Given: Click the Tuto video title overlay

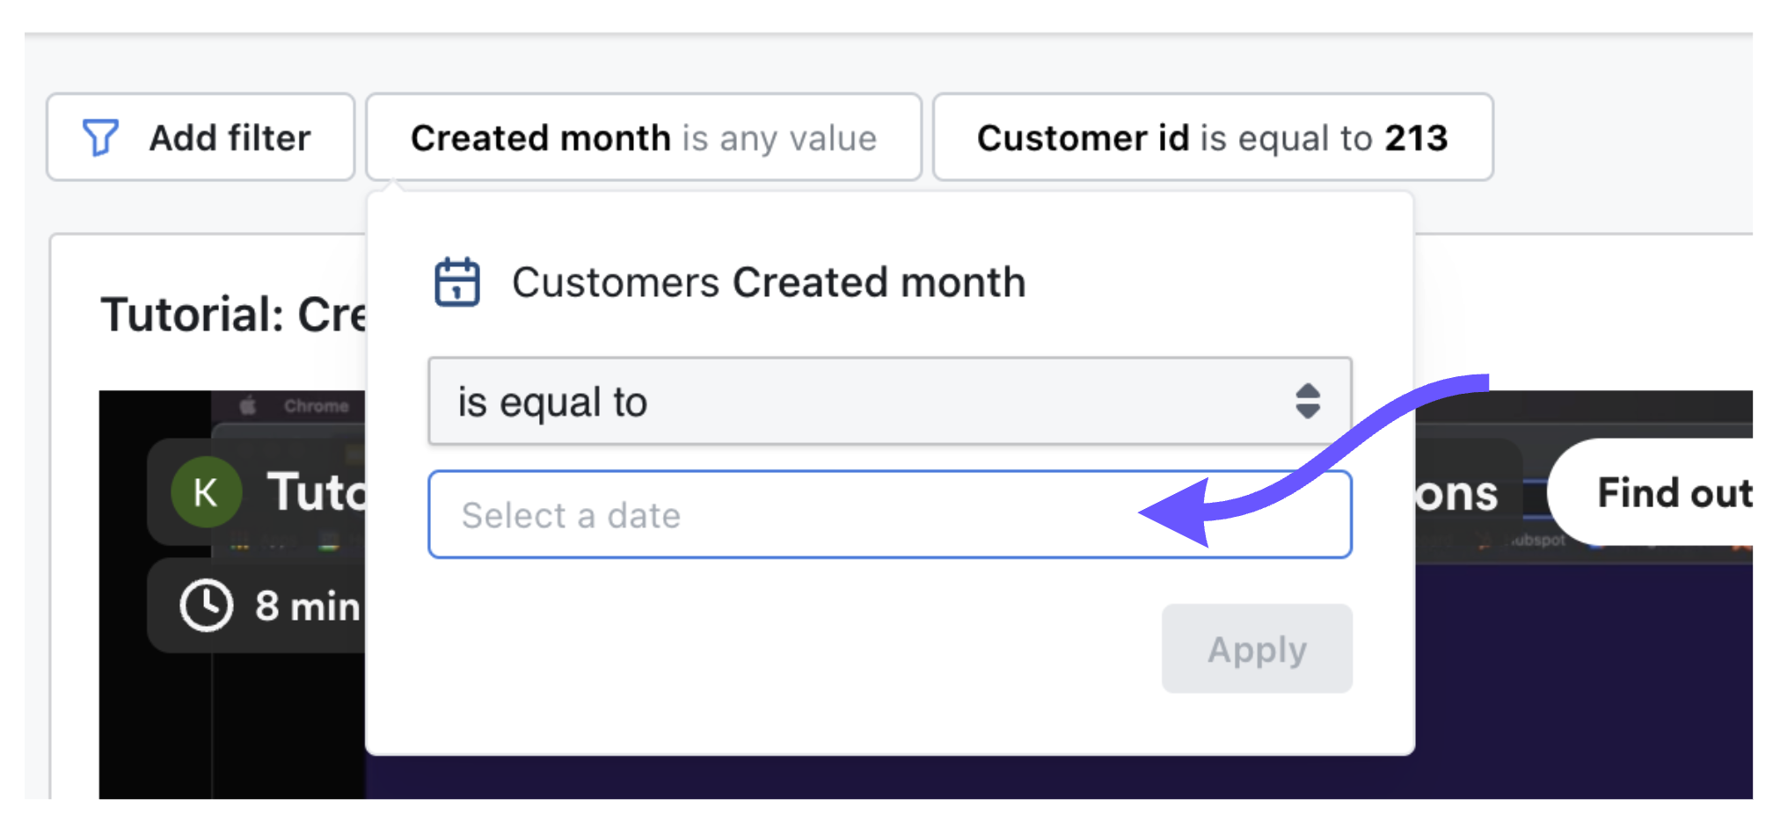Looking at the screenshot, I should coord(317,491).
